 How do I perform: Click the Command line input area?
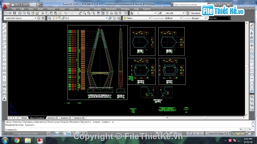tap(128, 130)
